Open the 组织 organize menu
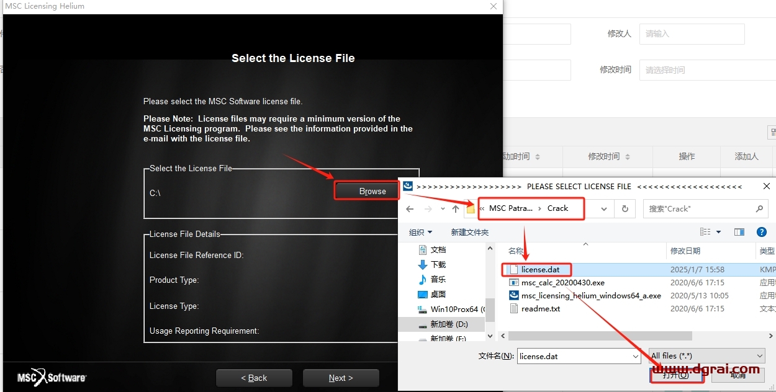776x392 pixels. (420, 232)
